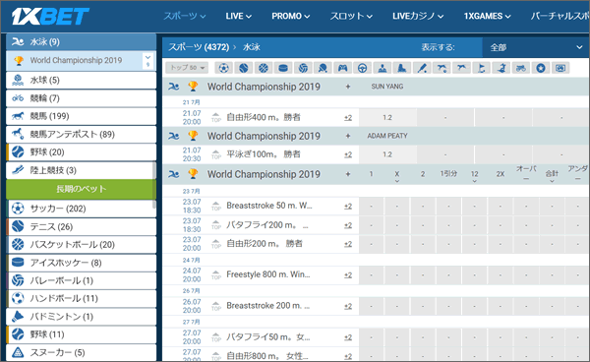Select 1.2 odds for Sun Yang
Viewport: 590px width, 362px height.
[x=387, y=118]
